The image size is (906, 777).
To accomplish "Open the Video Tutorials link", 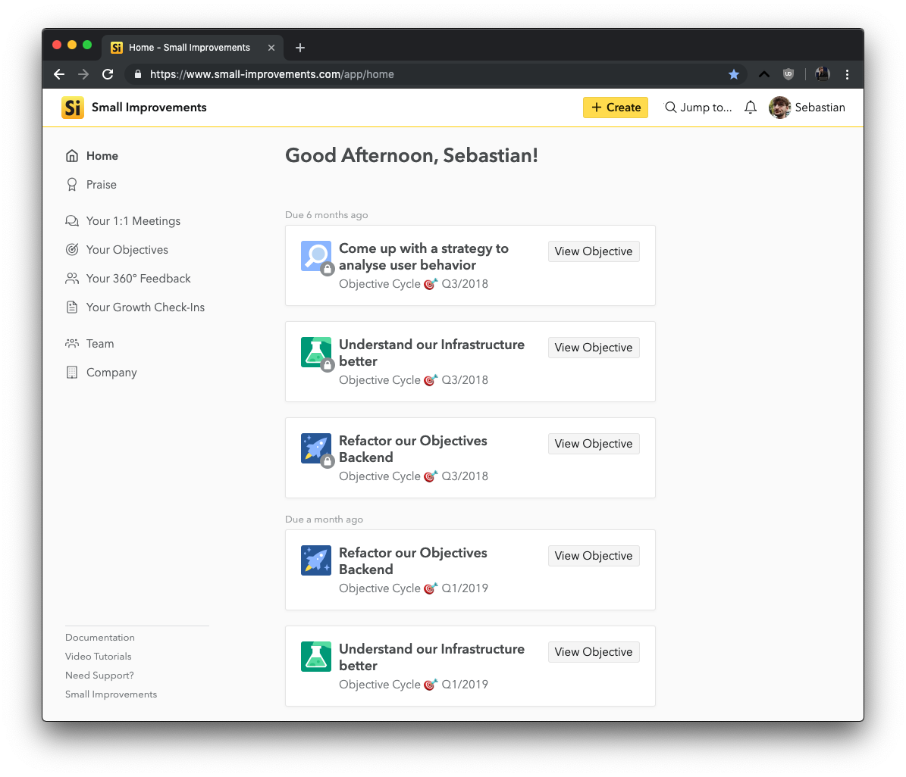I will click(99, 657).
